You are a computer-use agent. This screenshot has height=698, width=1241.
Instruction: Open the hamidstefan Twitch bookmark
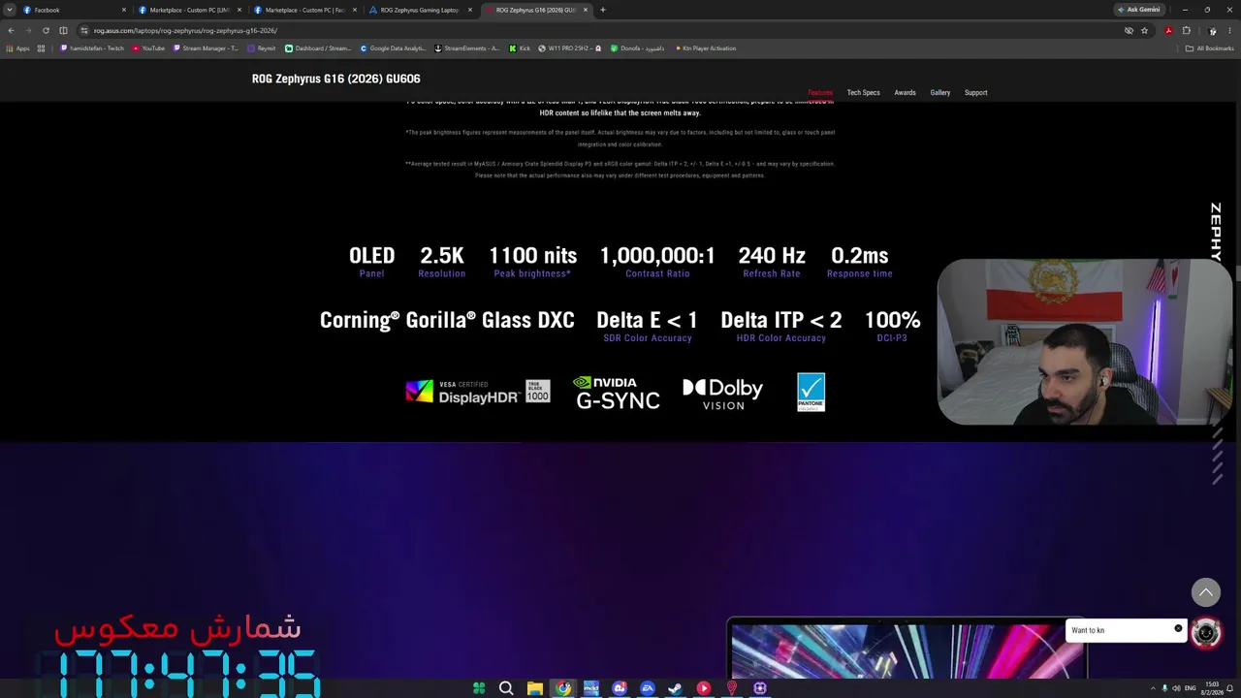(92, 48)
